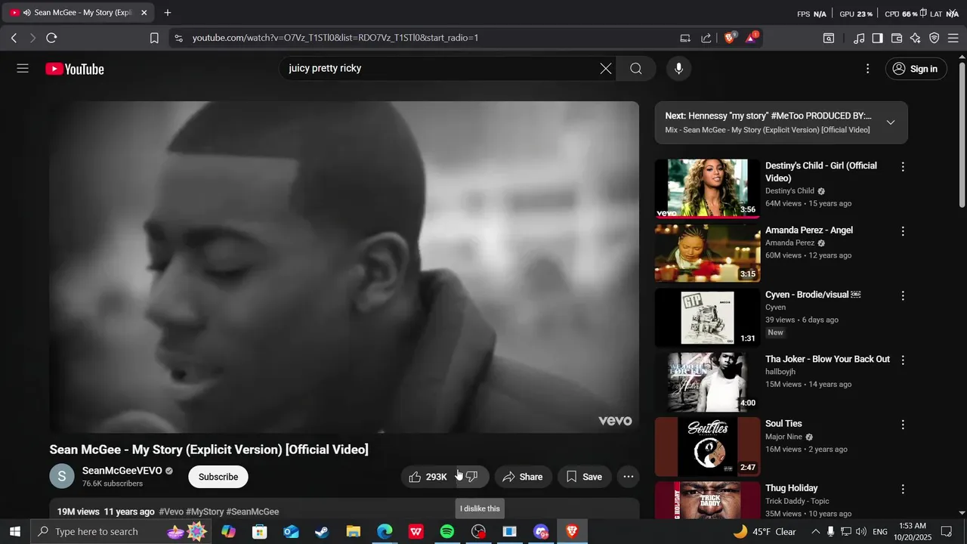The image size is (967, 544).
Task: Open YouTube settings three-dot menu
Action: (x=867, y=69)
